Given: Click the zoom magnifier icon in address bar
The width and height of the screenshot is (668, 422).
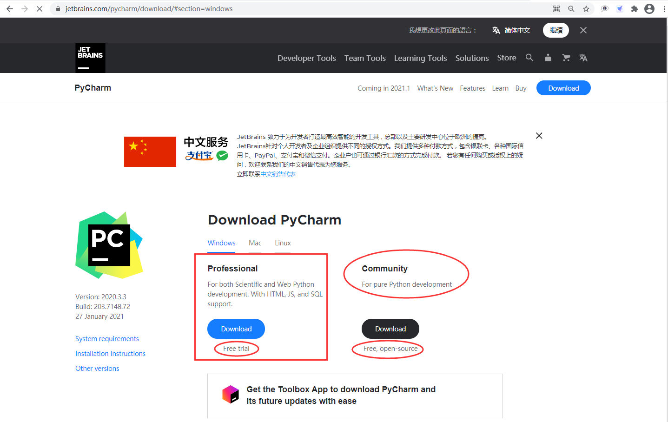Looking at the screenshot, I should click(571, 9).
